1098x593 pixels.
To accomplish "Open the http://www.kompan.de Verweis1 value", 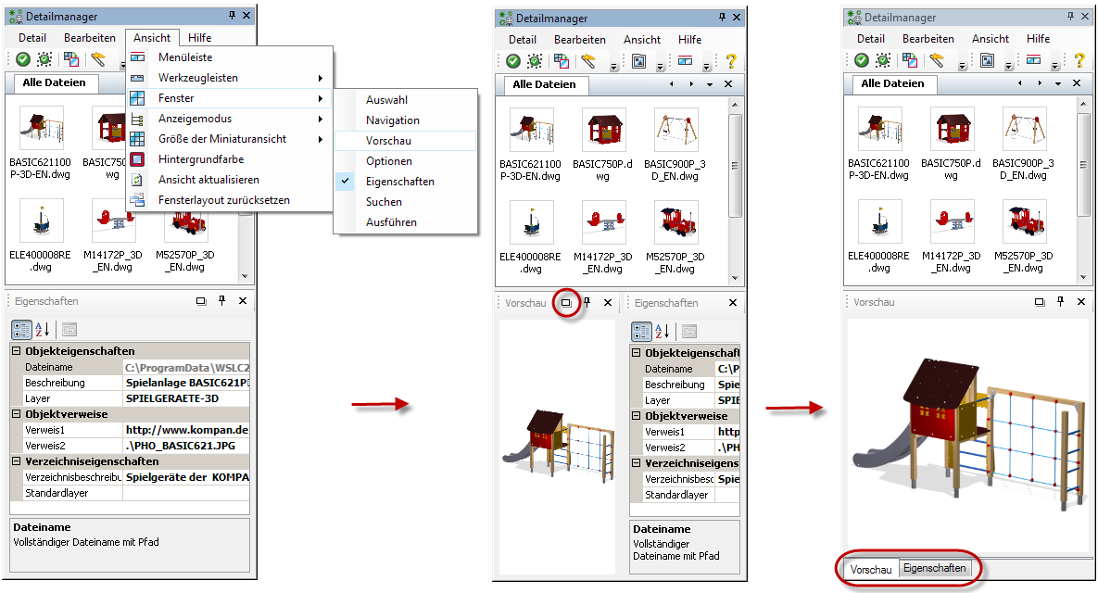I will tap(185, 431).
